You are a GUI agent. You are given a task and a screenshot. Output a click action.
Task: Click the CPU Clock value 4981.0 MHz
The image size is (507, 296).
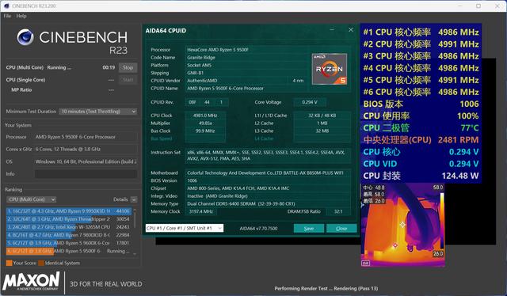point(205,116)
